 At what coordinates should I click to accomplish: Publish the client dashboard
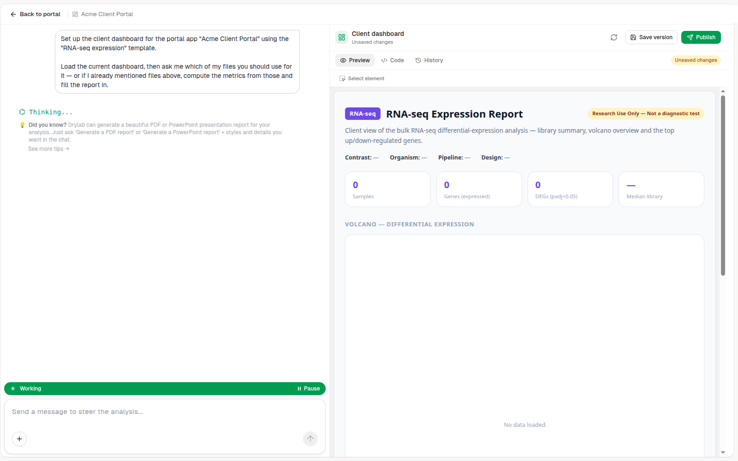click(x=701, y=37)
